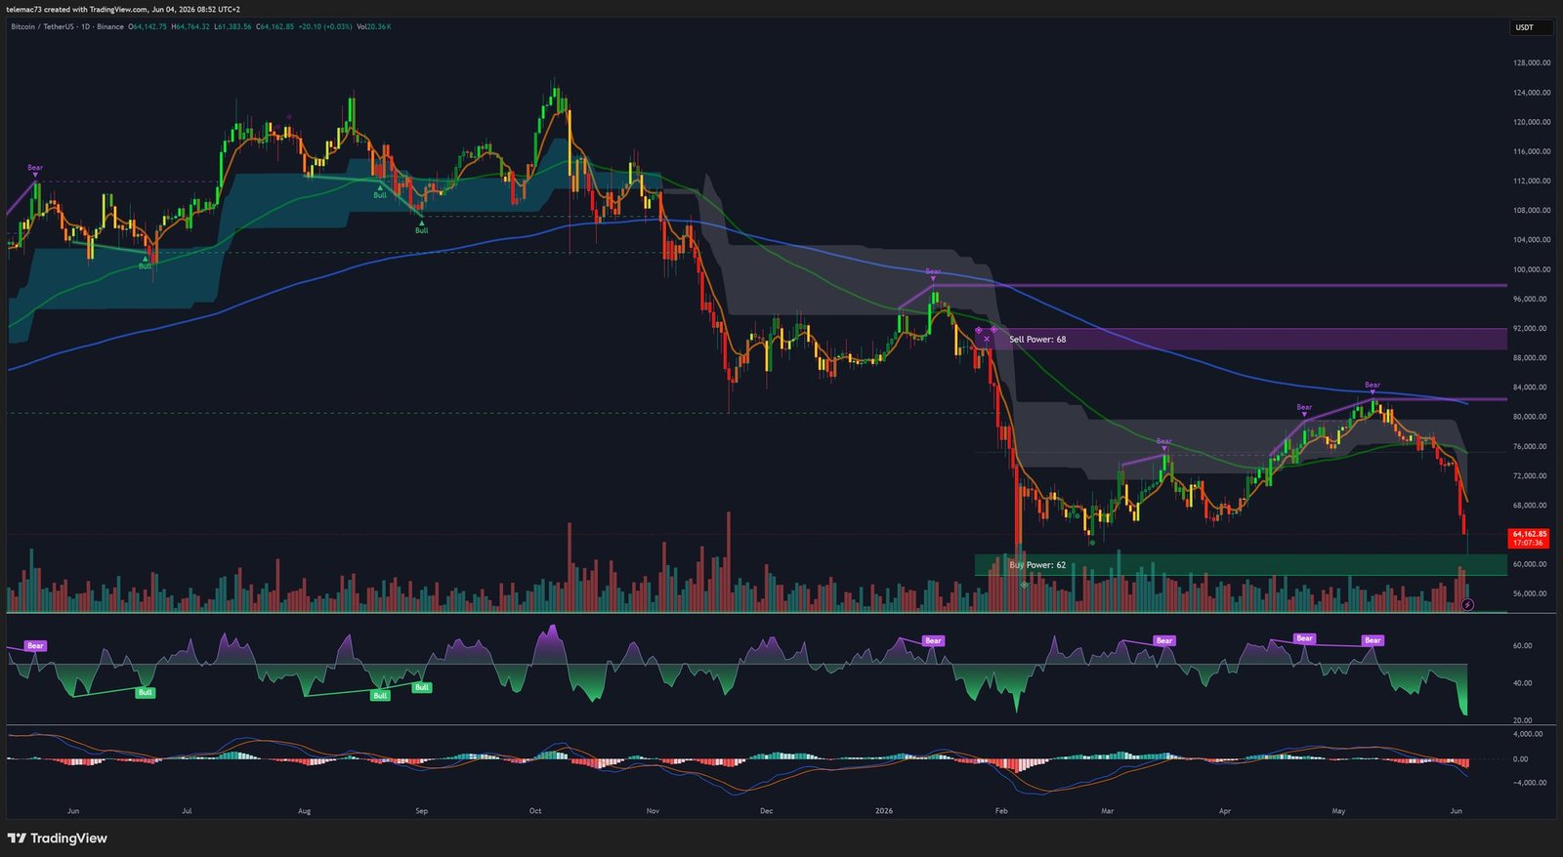1563x857 pixels.
Task: Select the Buy Power: 62 zone label
Action: coord(1037,565)
